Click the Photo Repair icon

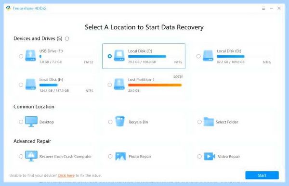pyautogui.click(x=120, y=156)
